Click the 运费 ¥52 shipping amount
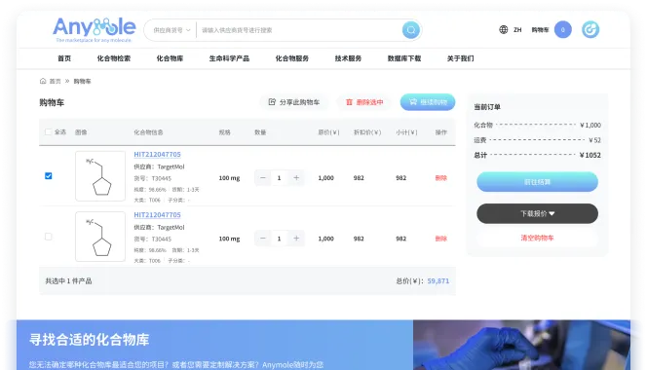Viewport: 647px width, 370px height. click(x=594, y=140)
